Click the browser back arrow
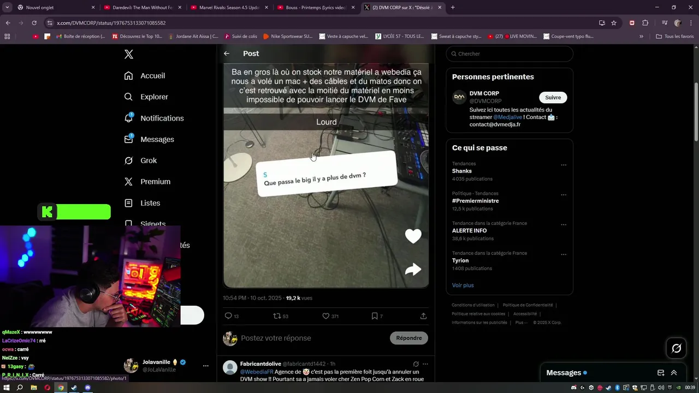 point(8,23)
